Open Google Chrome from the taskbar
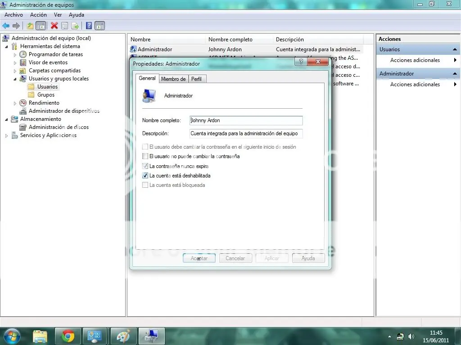Viewport: 461px width, 345px height. click(x=68, y=336)
